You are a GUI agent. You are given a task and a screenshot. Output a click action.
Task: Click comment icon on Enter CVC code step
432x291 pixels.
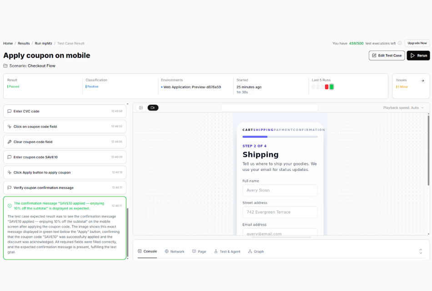pos(9,111)
